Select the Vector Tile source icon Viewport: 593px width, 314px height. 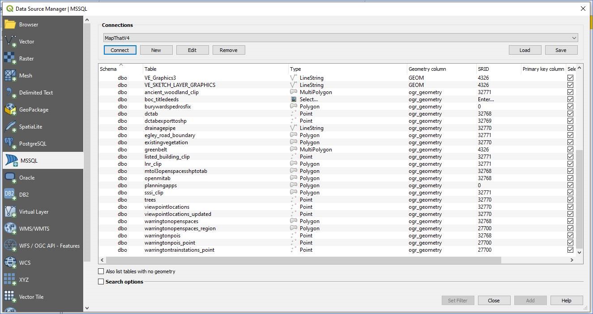tap(10, 297)
